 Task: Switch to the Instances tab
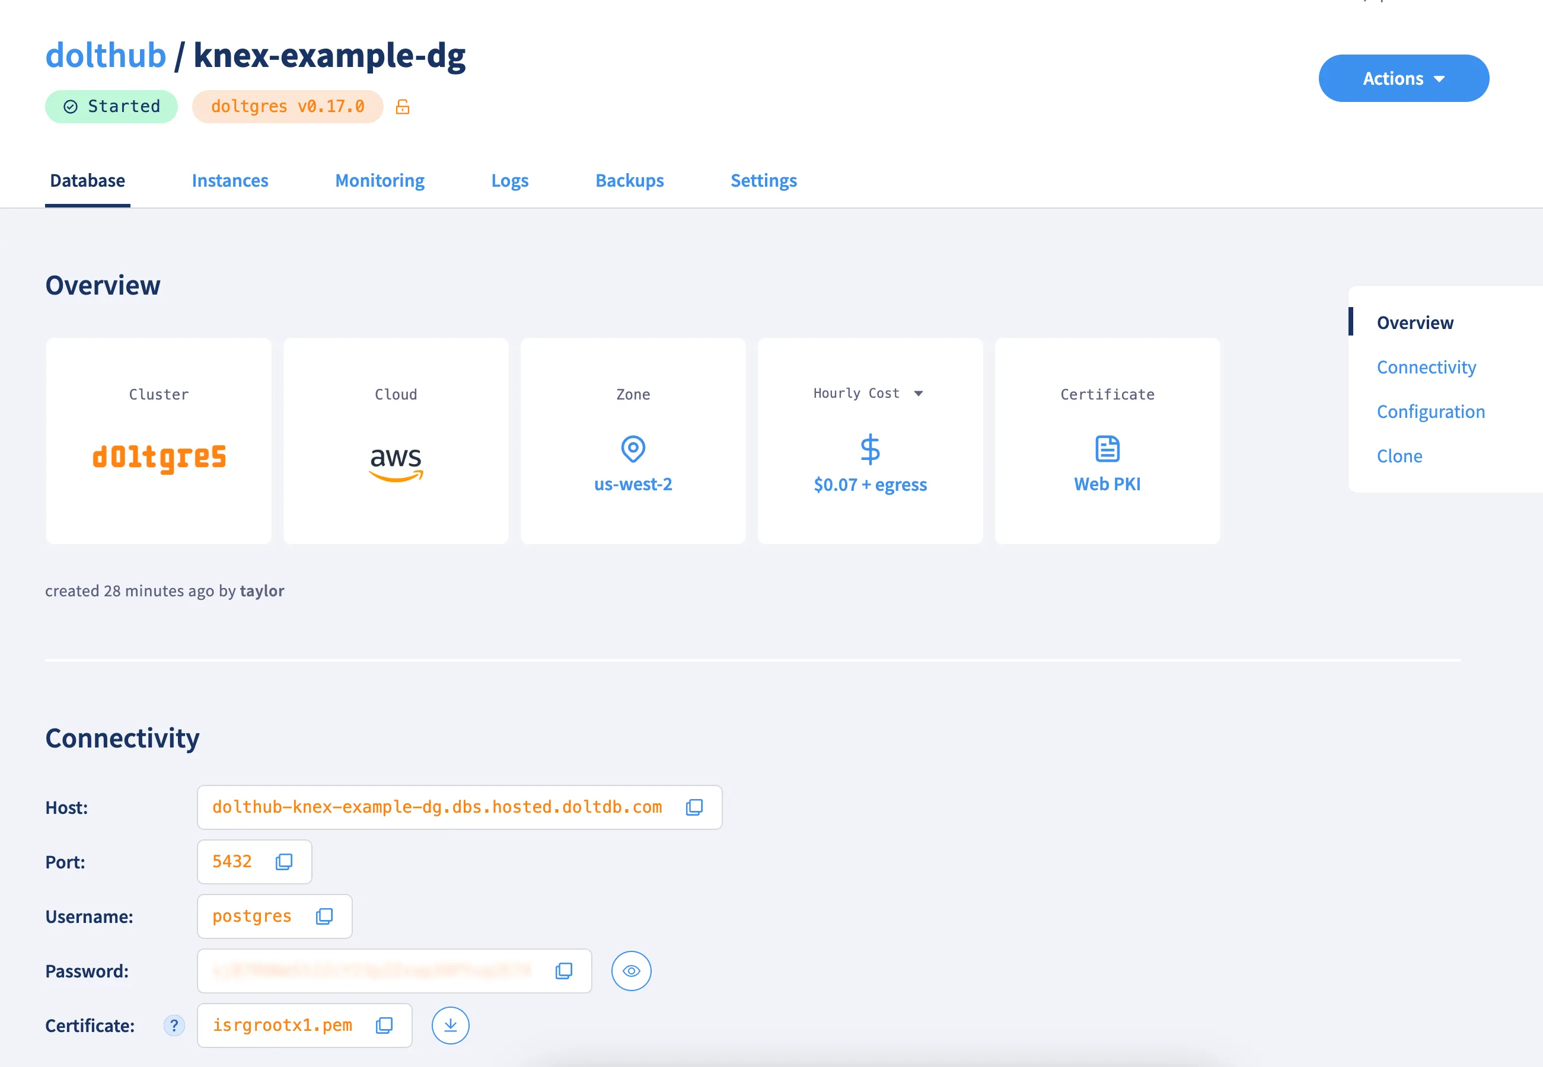pos(230,181)
